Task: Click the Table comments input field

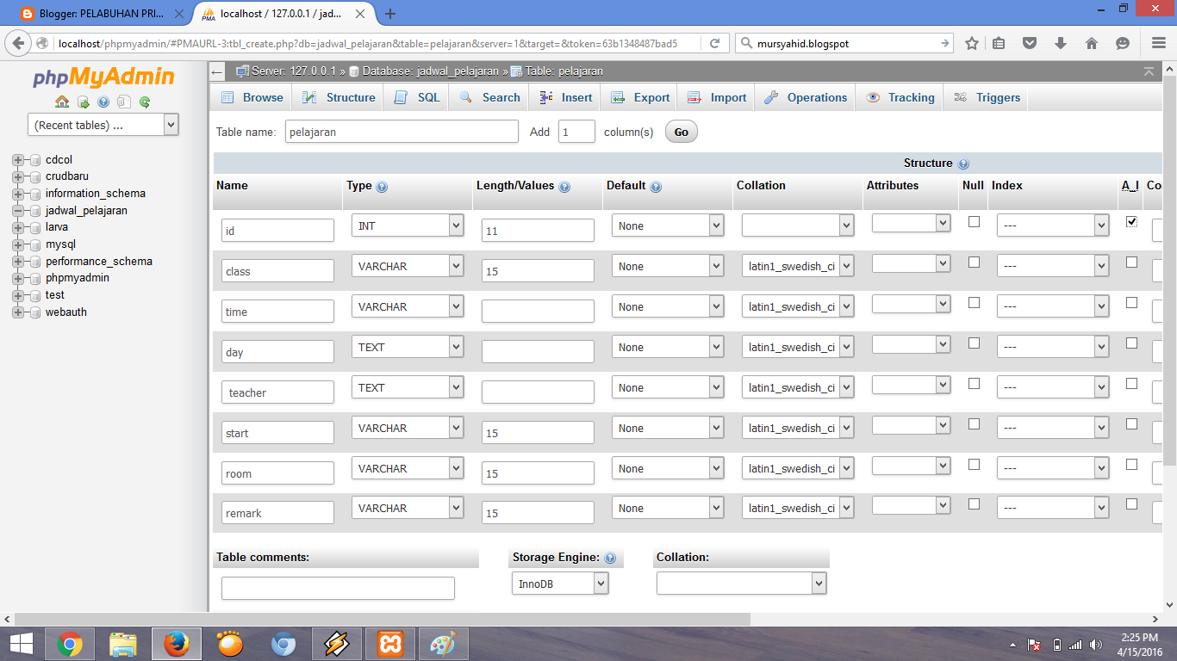Action: coord(337,588)
